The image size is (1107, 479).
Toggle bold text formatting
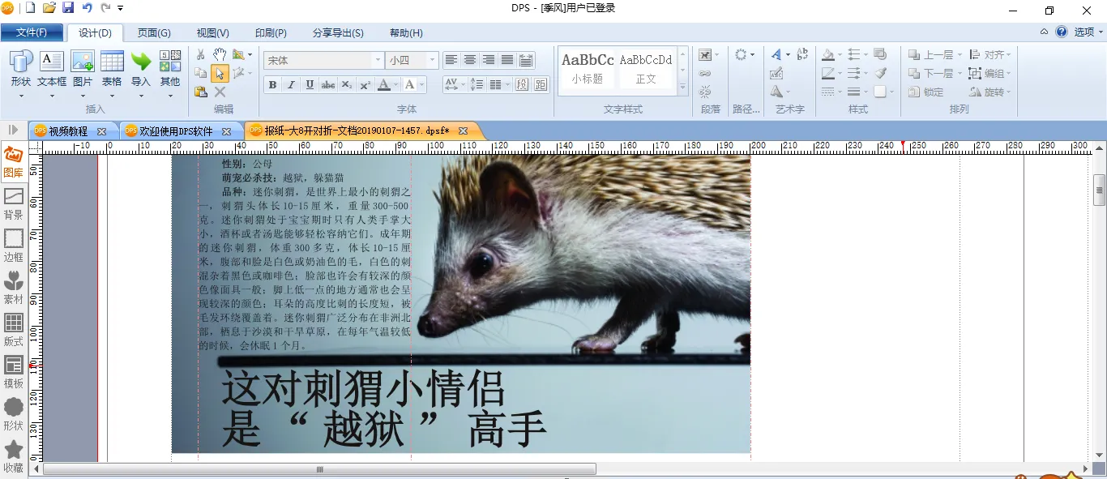click(x=272, y=85)
